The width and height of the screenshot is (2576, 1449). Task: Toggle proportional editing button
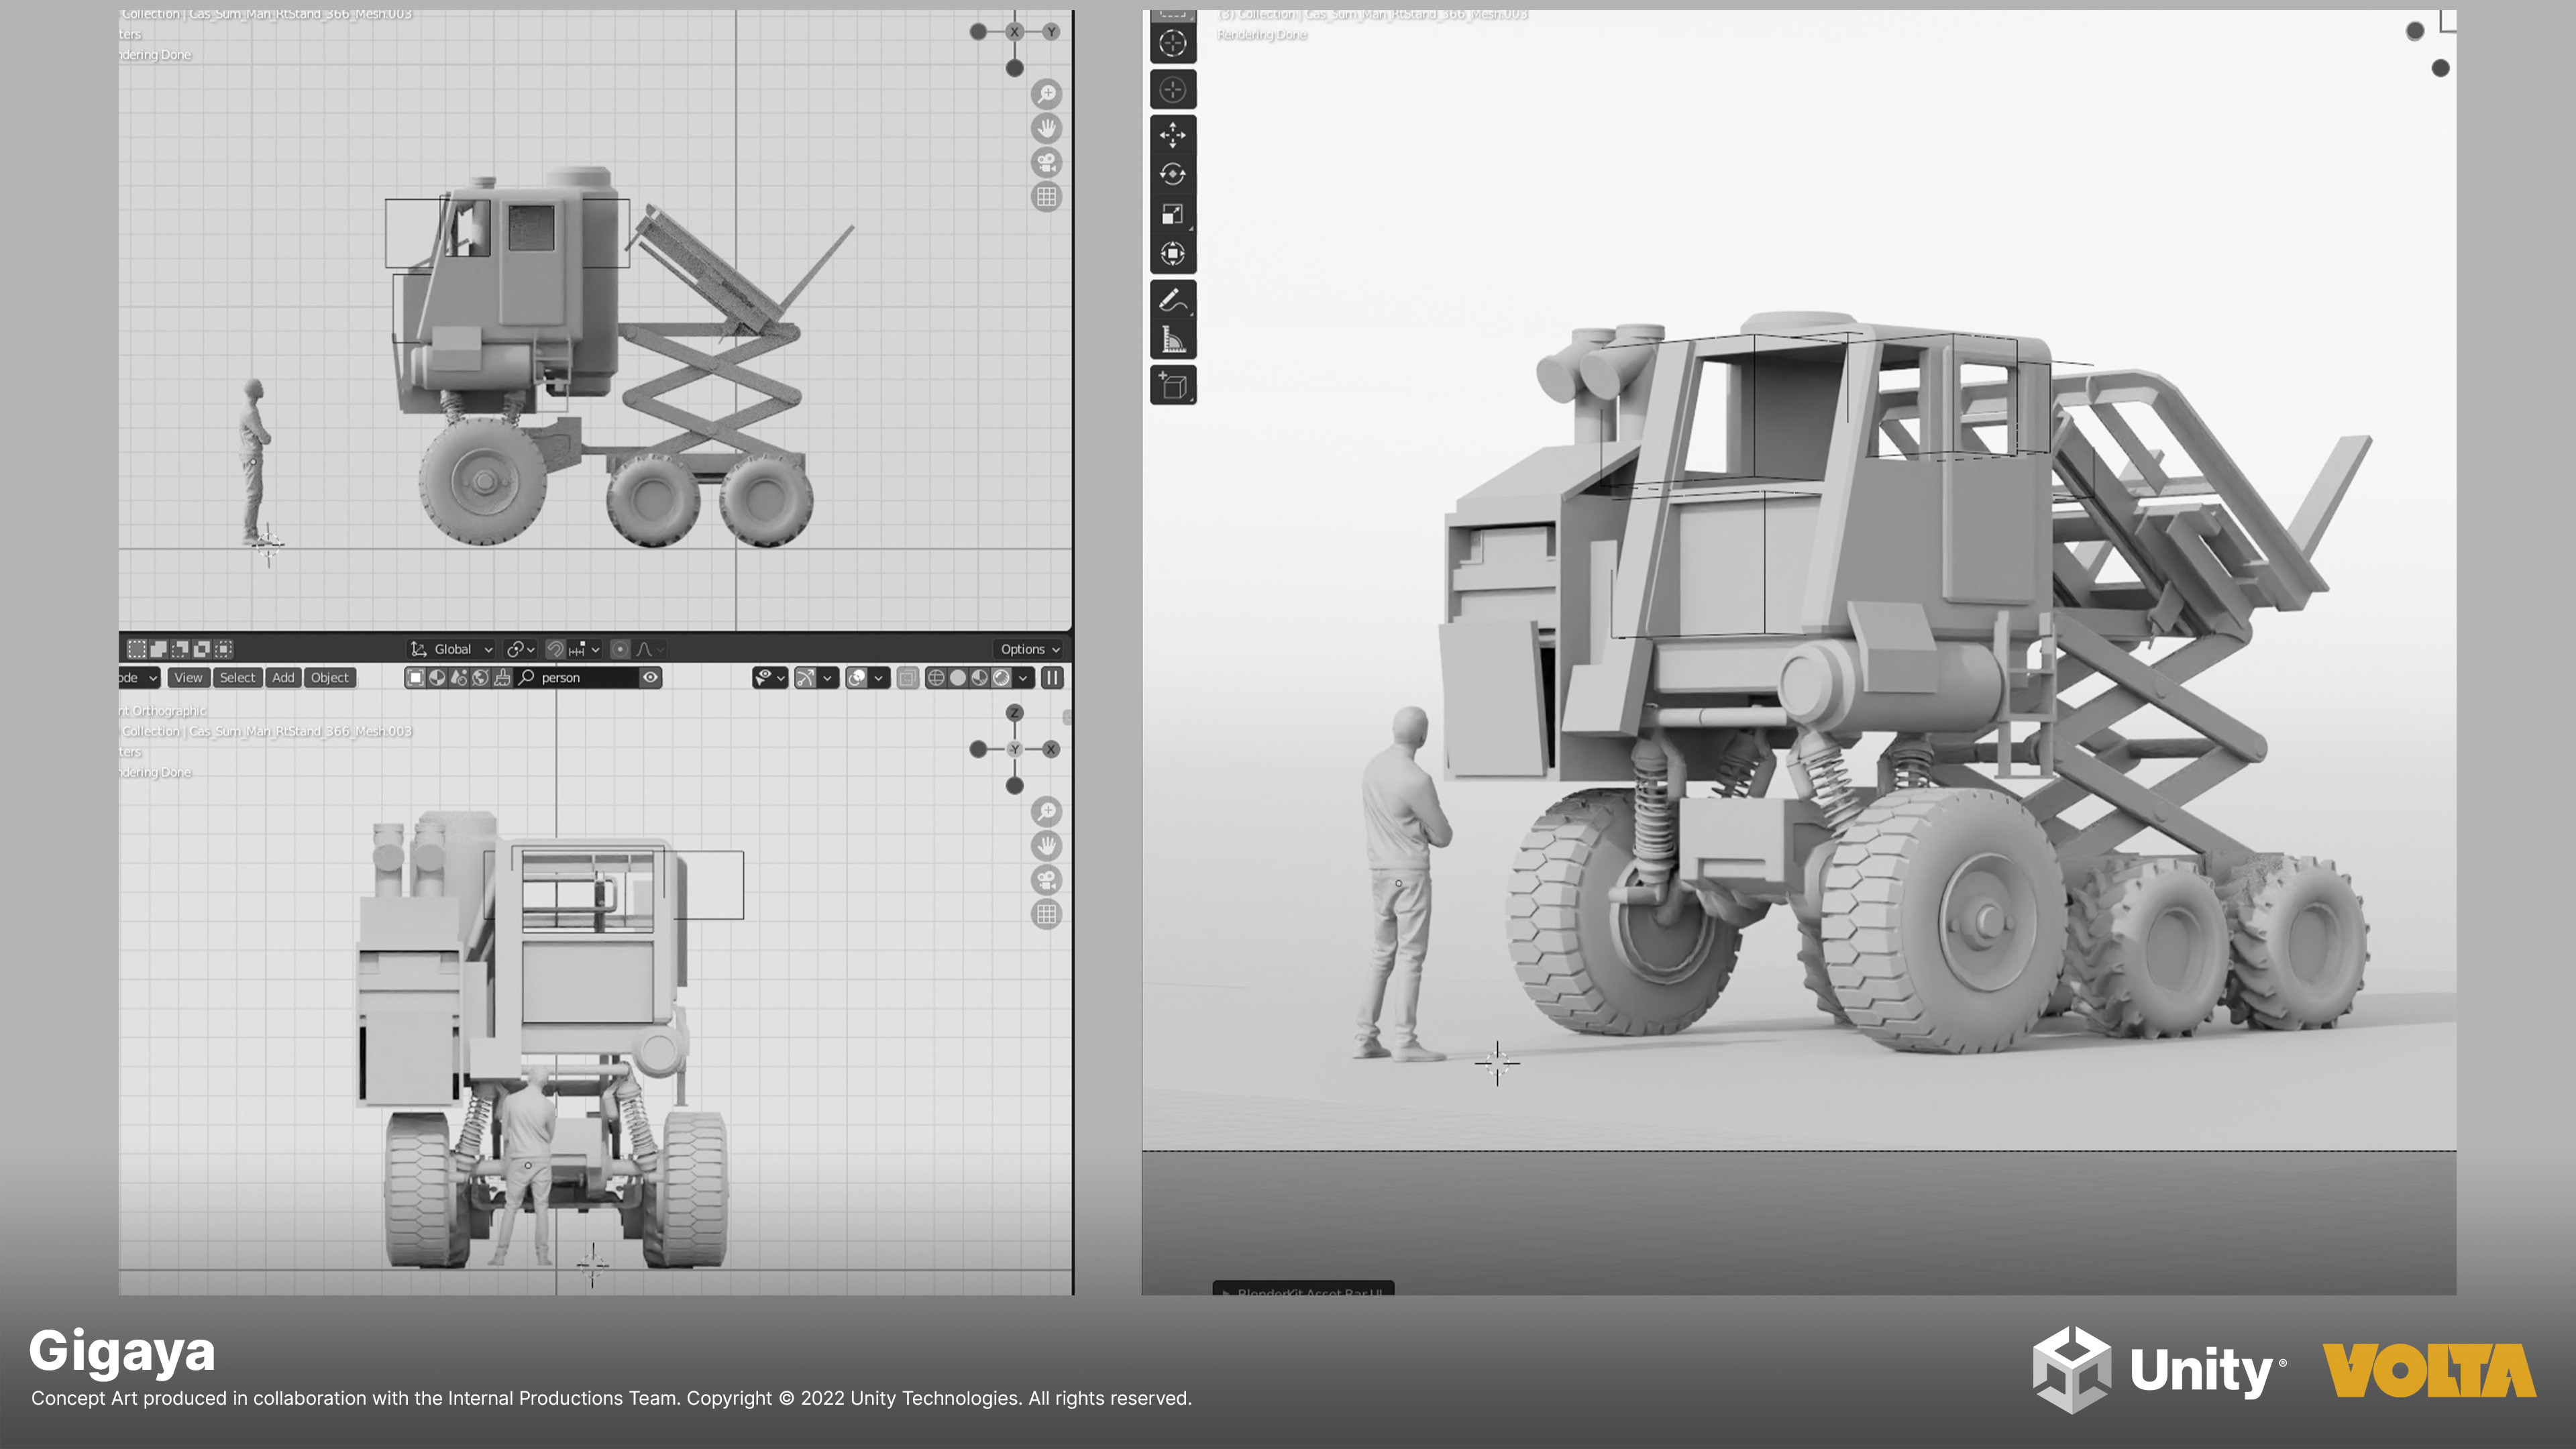[620, 649]
